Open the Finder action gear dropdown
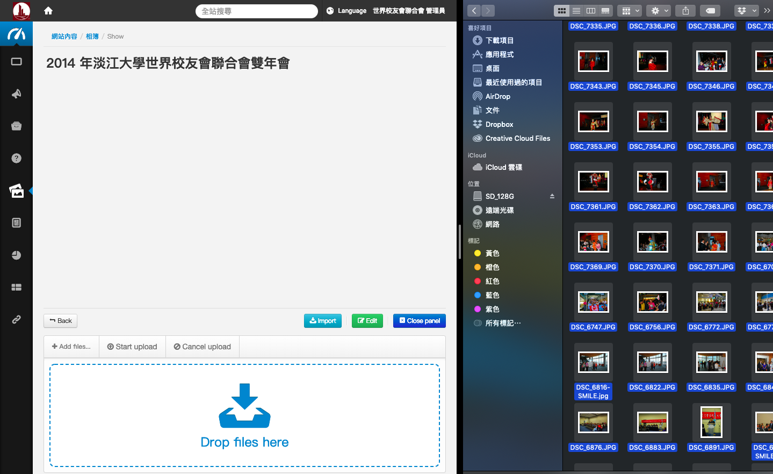773x474 pixels. coord(659,11)
